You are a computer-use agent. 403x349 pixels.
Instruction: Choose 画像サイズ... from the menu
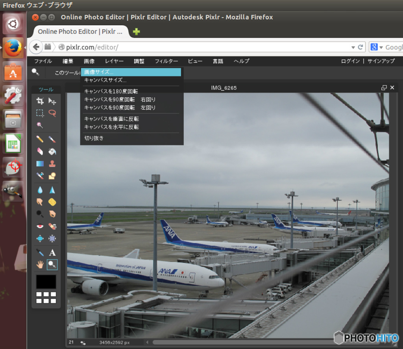[x=131, y=72]
